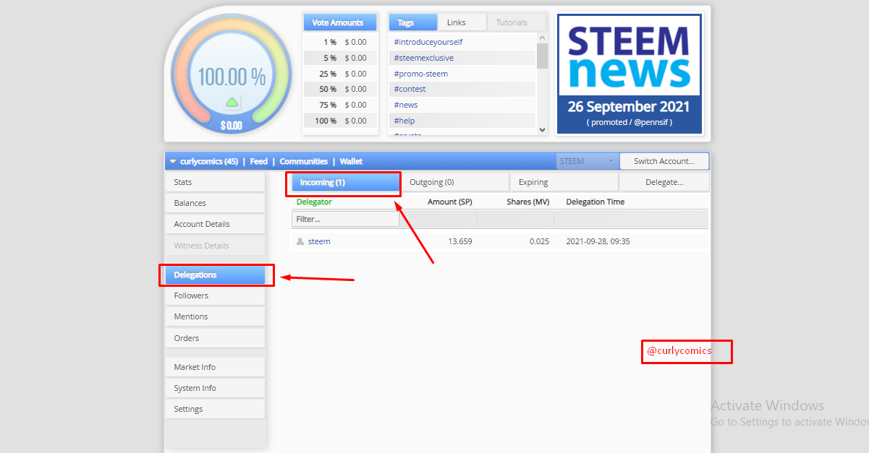The width and height of the screenshot is (869, 453).
Task: Click the Vote Amounts header
Action: point(339,22)
